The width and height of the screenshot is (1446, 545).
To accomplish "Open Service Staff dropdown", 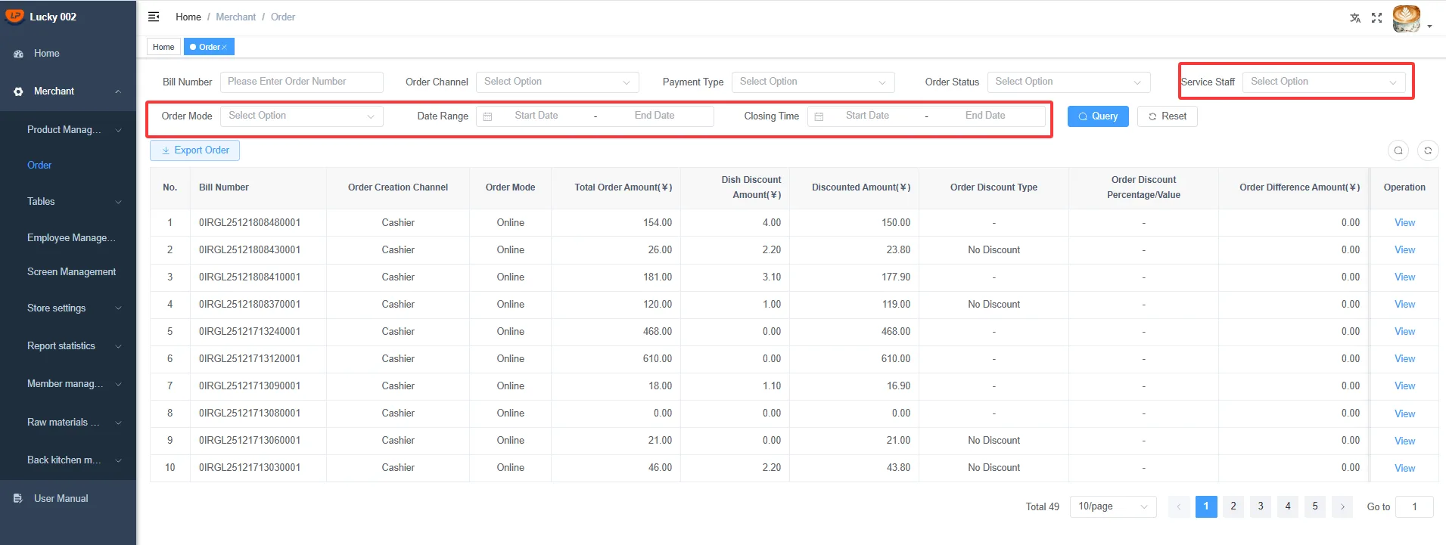I will pyautogui.click(x=1324, y=82).
